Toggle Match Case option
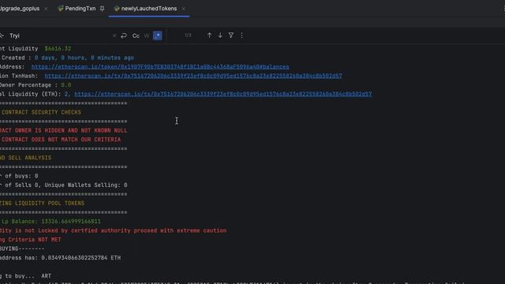505x284 pixels. [x=136, y=35]
